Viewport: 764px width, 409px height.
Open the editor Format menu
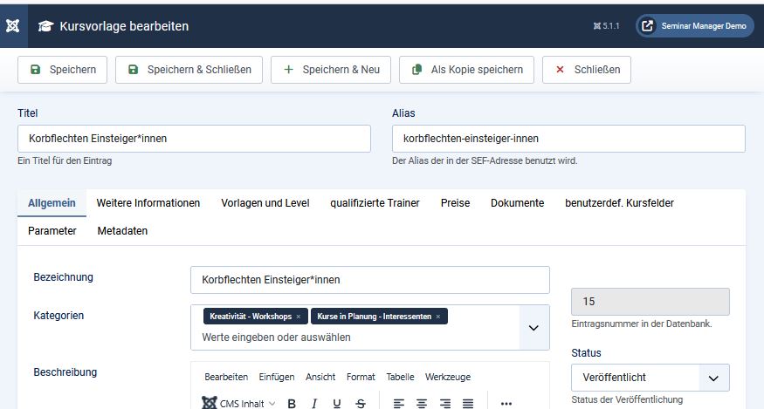coord(361,377)
